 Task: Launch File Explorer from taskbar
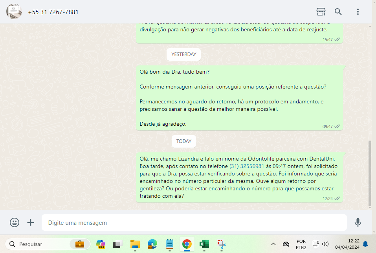(x=135, y=244)
